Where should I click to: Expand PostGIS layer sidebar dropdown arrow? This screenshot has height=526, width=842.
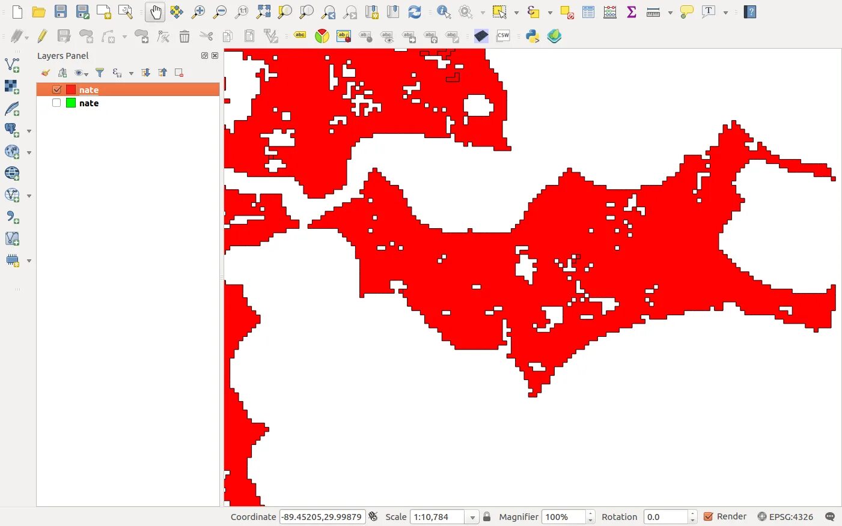click(29, 131)
